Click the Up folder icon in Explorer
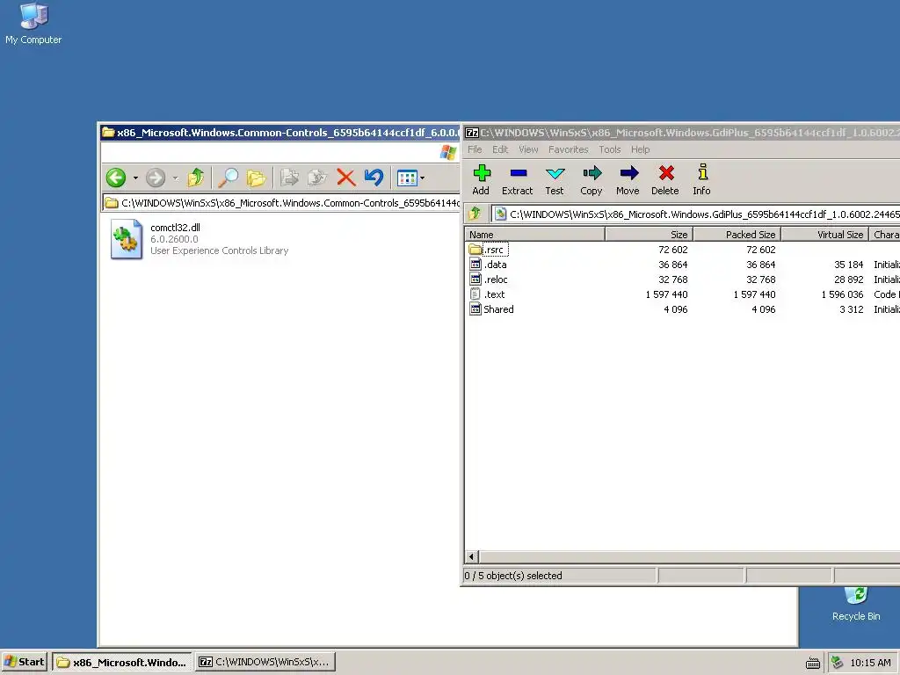900x675 pixels. point(196,178)
